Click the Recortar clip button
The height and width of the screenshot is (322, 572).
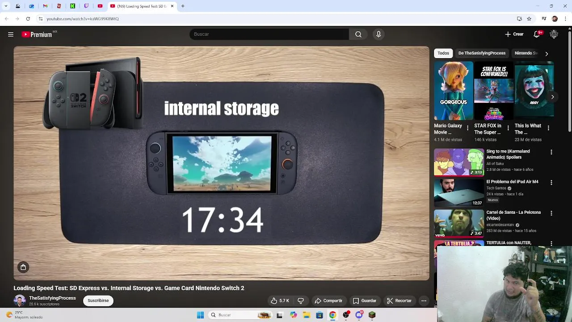click(x=399, y=301)
